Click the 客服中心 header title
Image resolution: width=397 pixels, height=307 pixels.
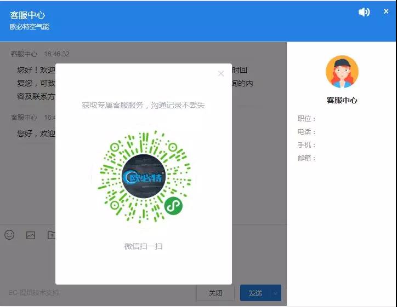tap(27, 15)
